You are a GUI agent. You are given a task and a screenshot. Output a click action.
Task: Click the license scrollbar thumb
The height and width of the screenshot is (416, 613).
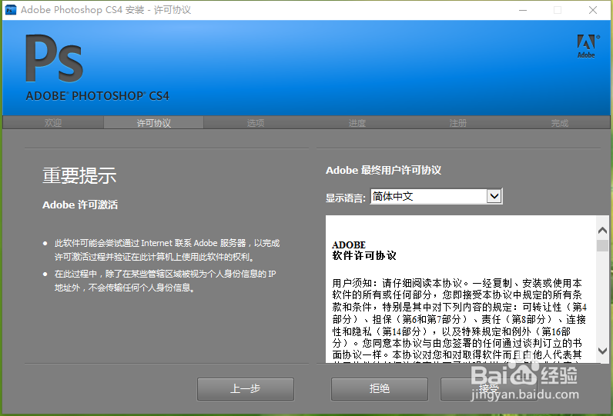pos(602,245)
